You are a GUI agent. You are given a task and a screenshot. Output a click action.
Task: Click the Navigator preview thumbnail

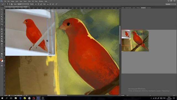[135, 41]
